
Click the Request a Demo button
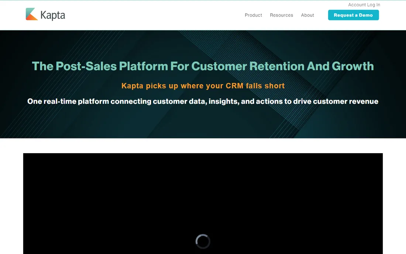(353, 15)
